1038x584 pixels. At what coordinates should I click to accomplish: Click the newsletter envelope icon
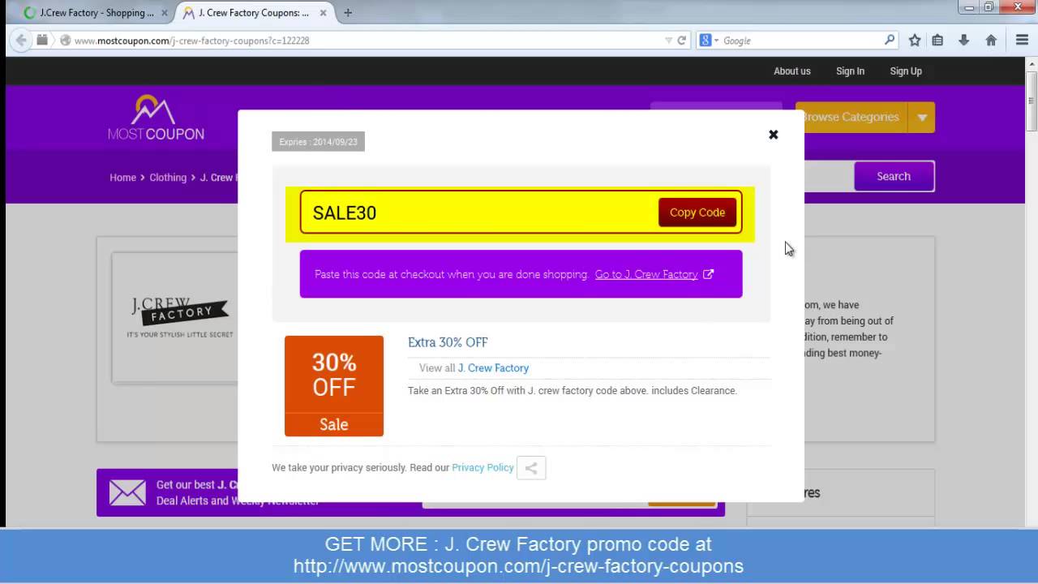point(127,492)
